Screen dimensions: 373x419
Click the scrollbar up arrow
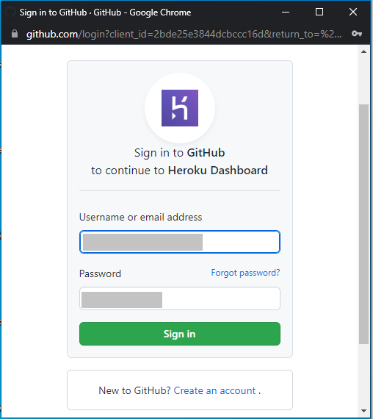pos(363,51)
